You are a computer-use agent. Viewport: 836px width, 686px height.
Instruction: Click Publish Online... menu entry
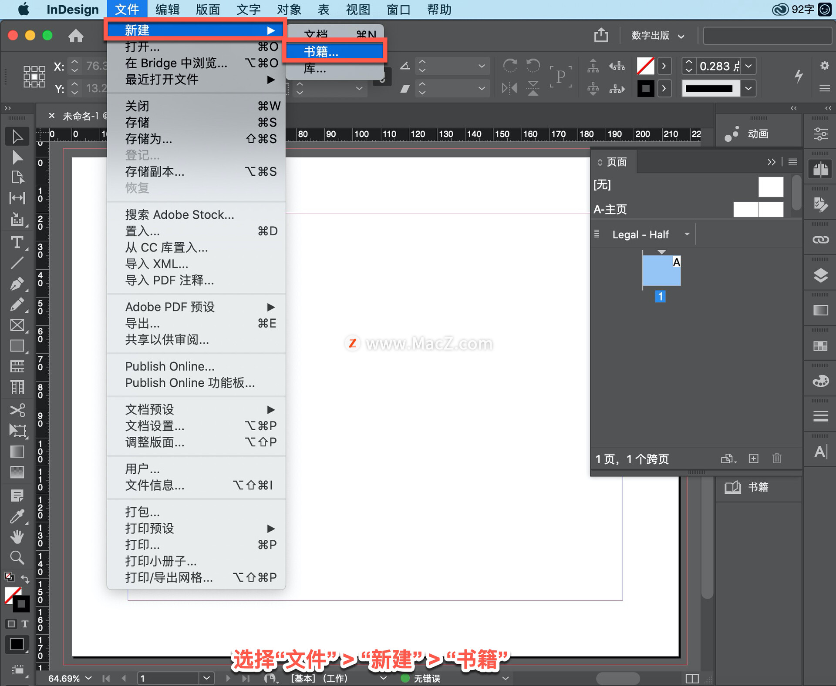click(170, 366)
